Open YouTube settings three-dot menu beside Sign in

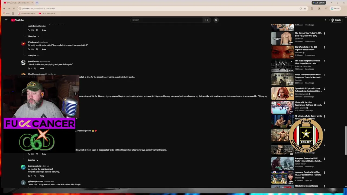326,20
